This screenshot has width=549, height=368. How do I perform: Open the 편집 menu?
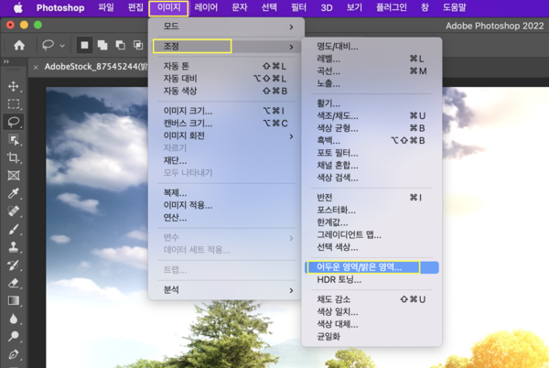coord(135,7)
